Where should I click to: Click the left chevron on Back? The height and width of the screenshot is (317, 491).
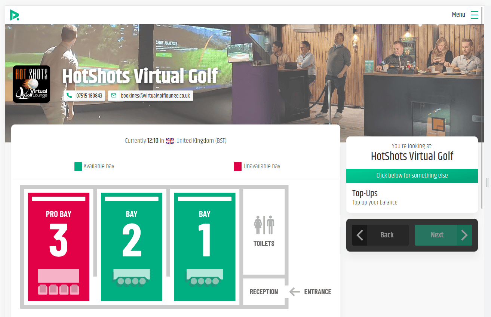(x=360, y=235)
